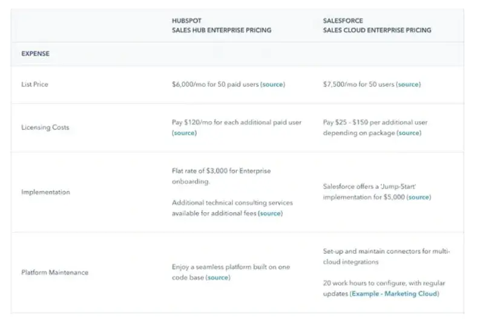Click the $6,000/mo for 50 paid users text
Viewport: 477px width, 327px height.
(x=215, y=85)
